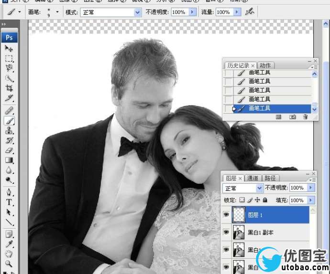Screen dimensions: 330x274
Task: Open layer 不透明度 slider arrow
Action: point(311,188)
